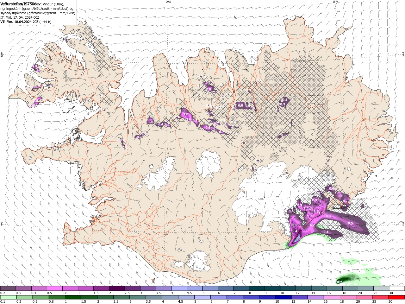
Task: Click the 'VT: Fim. 18.04.2024 20Z (+44 h)' line
Action: tap(26, 22)
